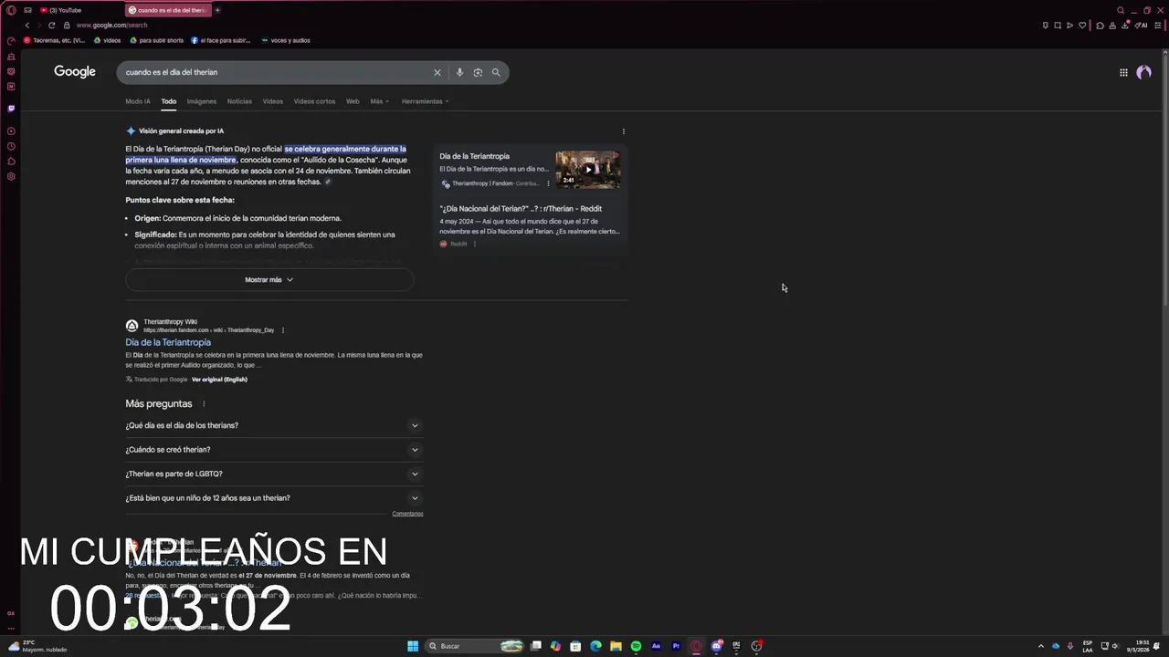Viewport: 1169px width, 657px height.
Task: Open Twitch in the Opera sidebar
Action: point(11,109)
